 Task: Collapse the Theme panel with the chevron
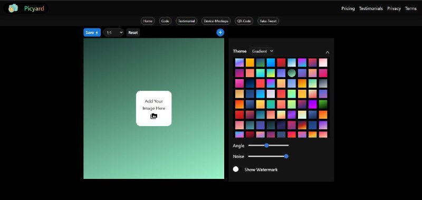tap(327, 52)
